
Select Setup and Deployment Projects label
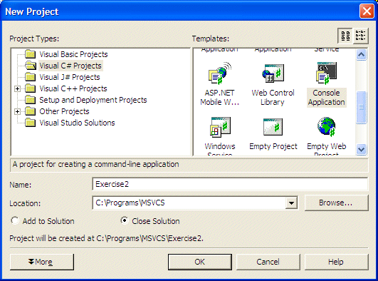click(93, 100)
